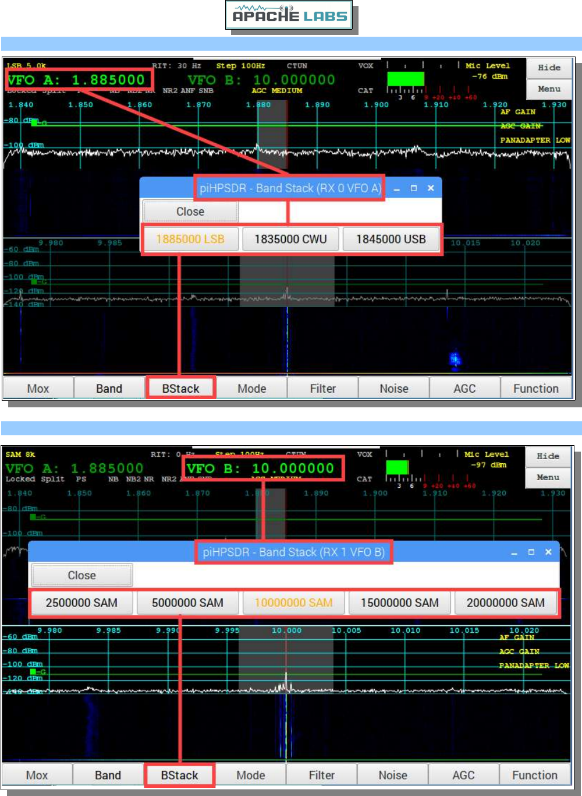Select 2500000 SAM band stack entry
Viewport: 582px width, 796px height.
tap(81, 603)
